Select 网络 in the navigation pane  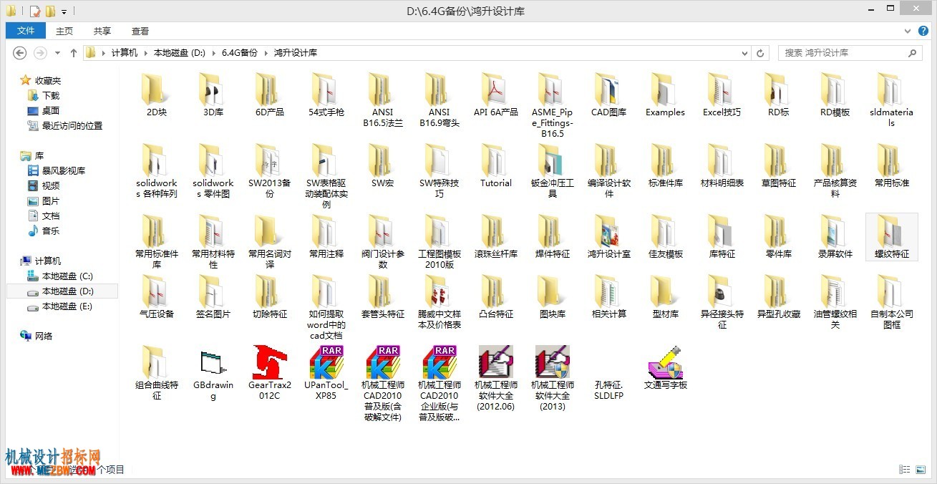[x=44, y=336]
